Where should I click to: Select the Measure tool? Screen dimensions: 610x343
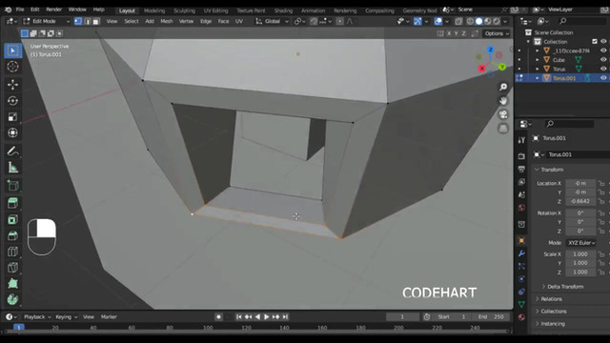pyautogui.click(x=12, y=168)
